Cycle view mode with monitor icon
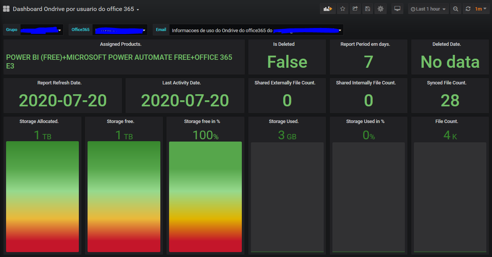 tap(397, 9)
